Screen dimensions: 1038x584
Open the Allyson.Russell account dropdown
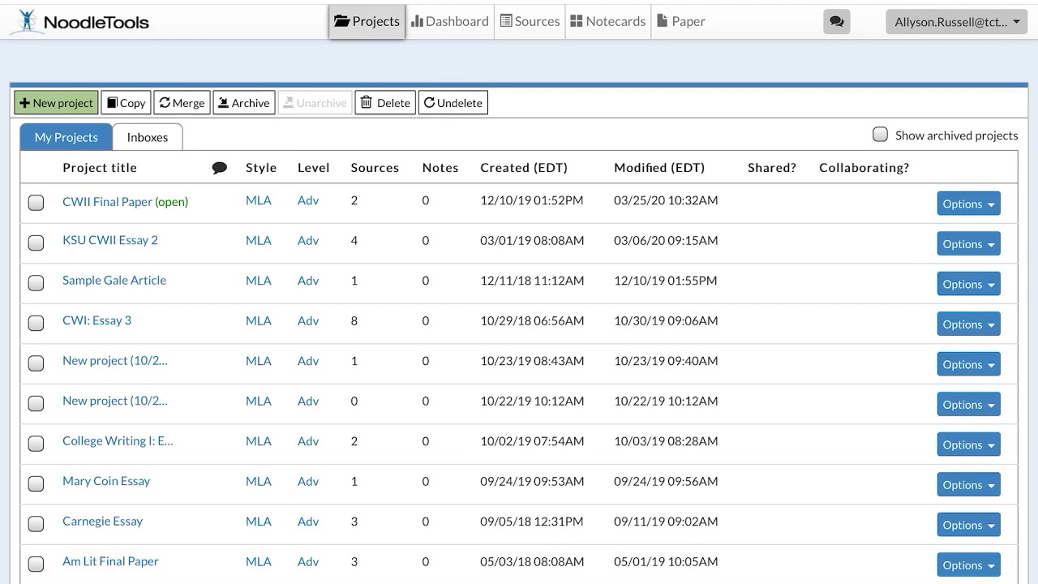pyautogui.click(x=957, y=22)
